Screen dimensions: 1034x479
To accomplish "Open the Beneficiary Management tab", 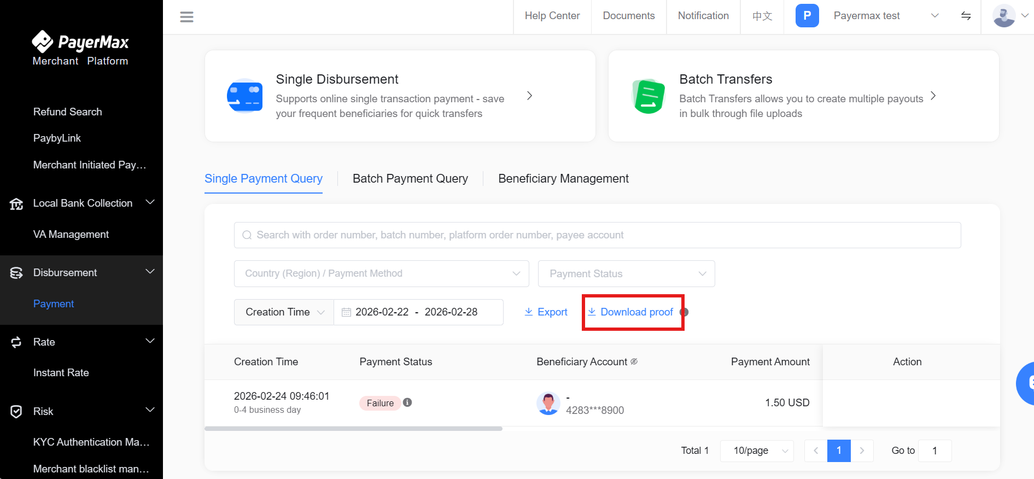I will (x=563, y=179).
